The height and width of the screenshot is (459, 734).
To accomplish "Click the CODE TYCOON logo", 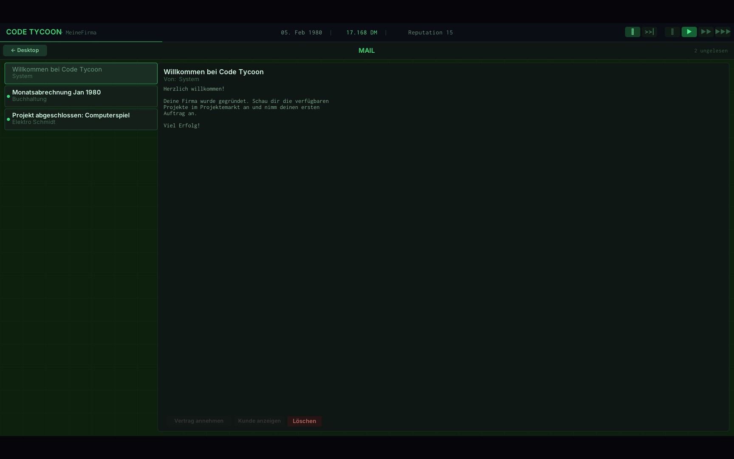I will pyautogui.click(x=34, y=31).
